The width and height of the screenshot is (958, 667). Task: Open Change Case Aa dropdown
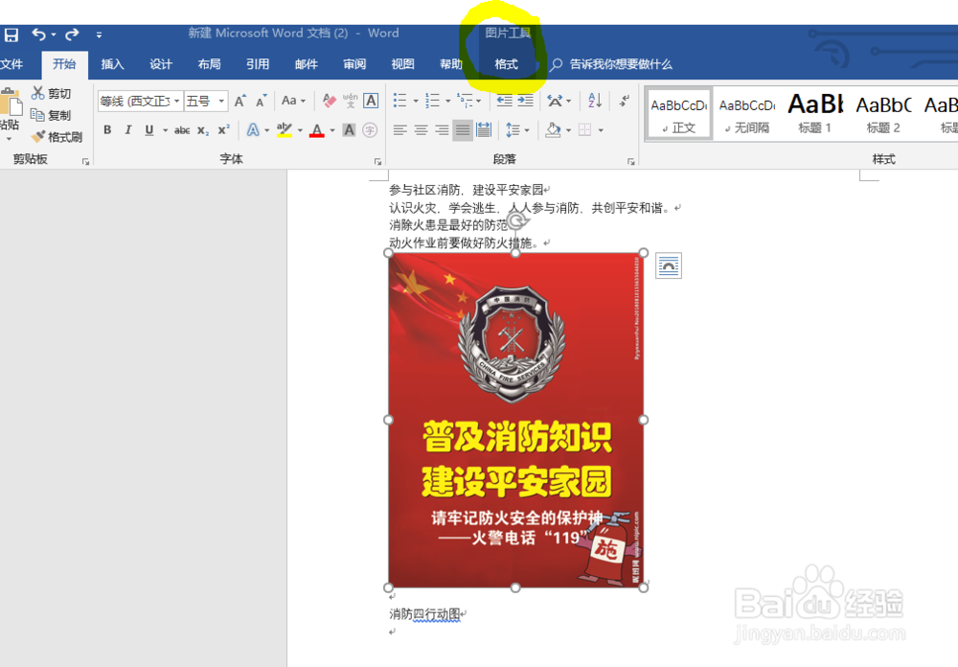point(293,101)
